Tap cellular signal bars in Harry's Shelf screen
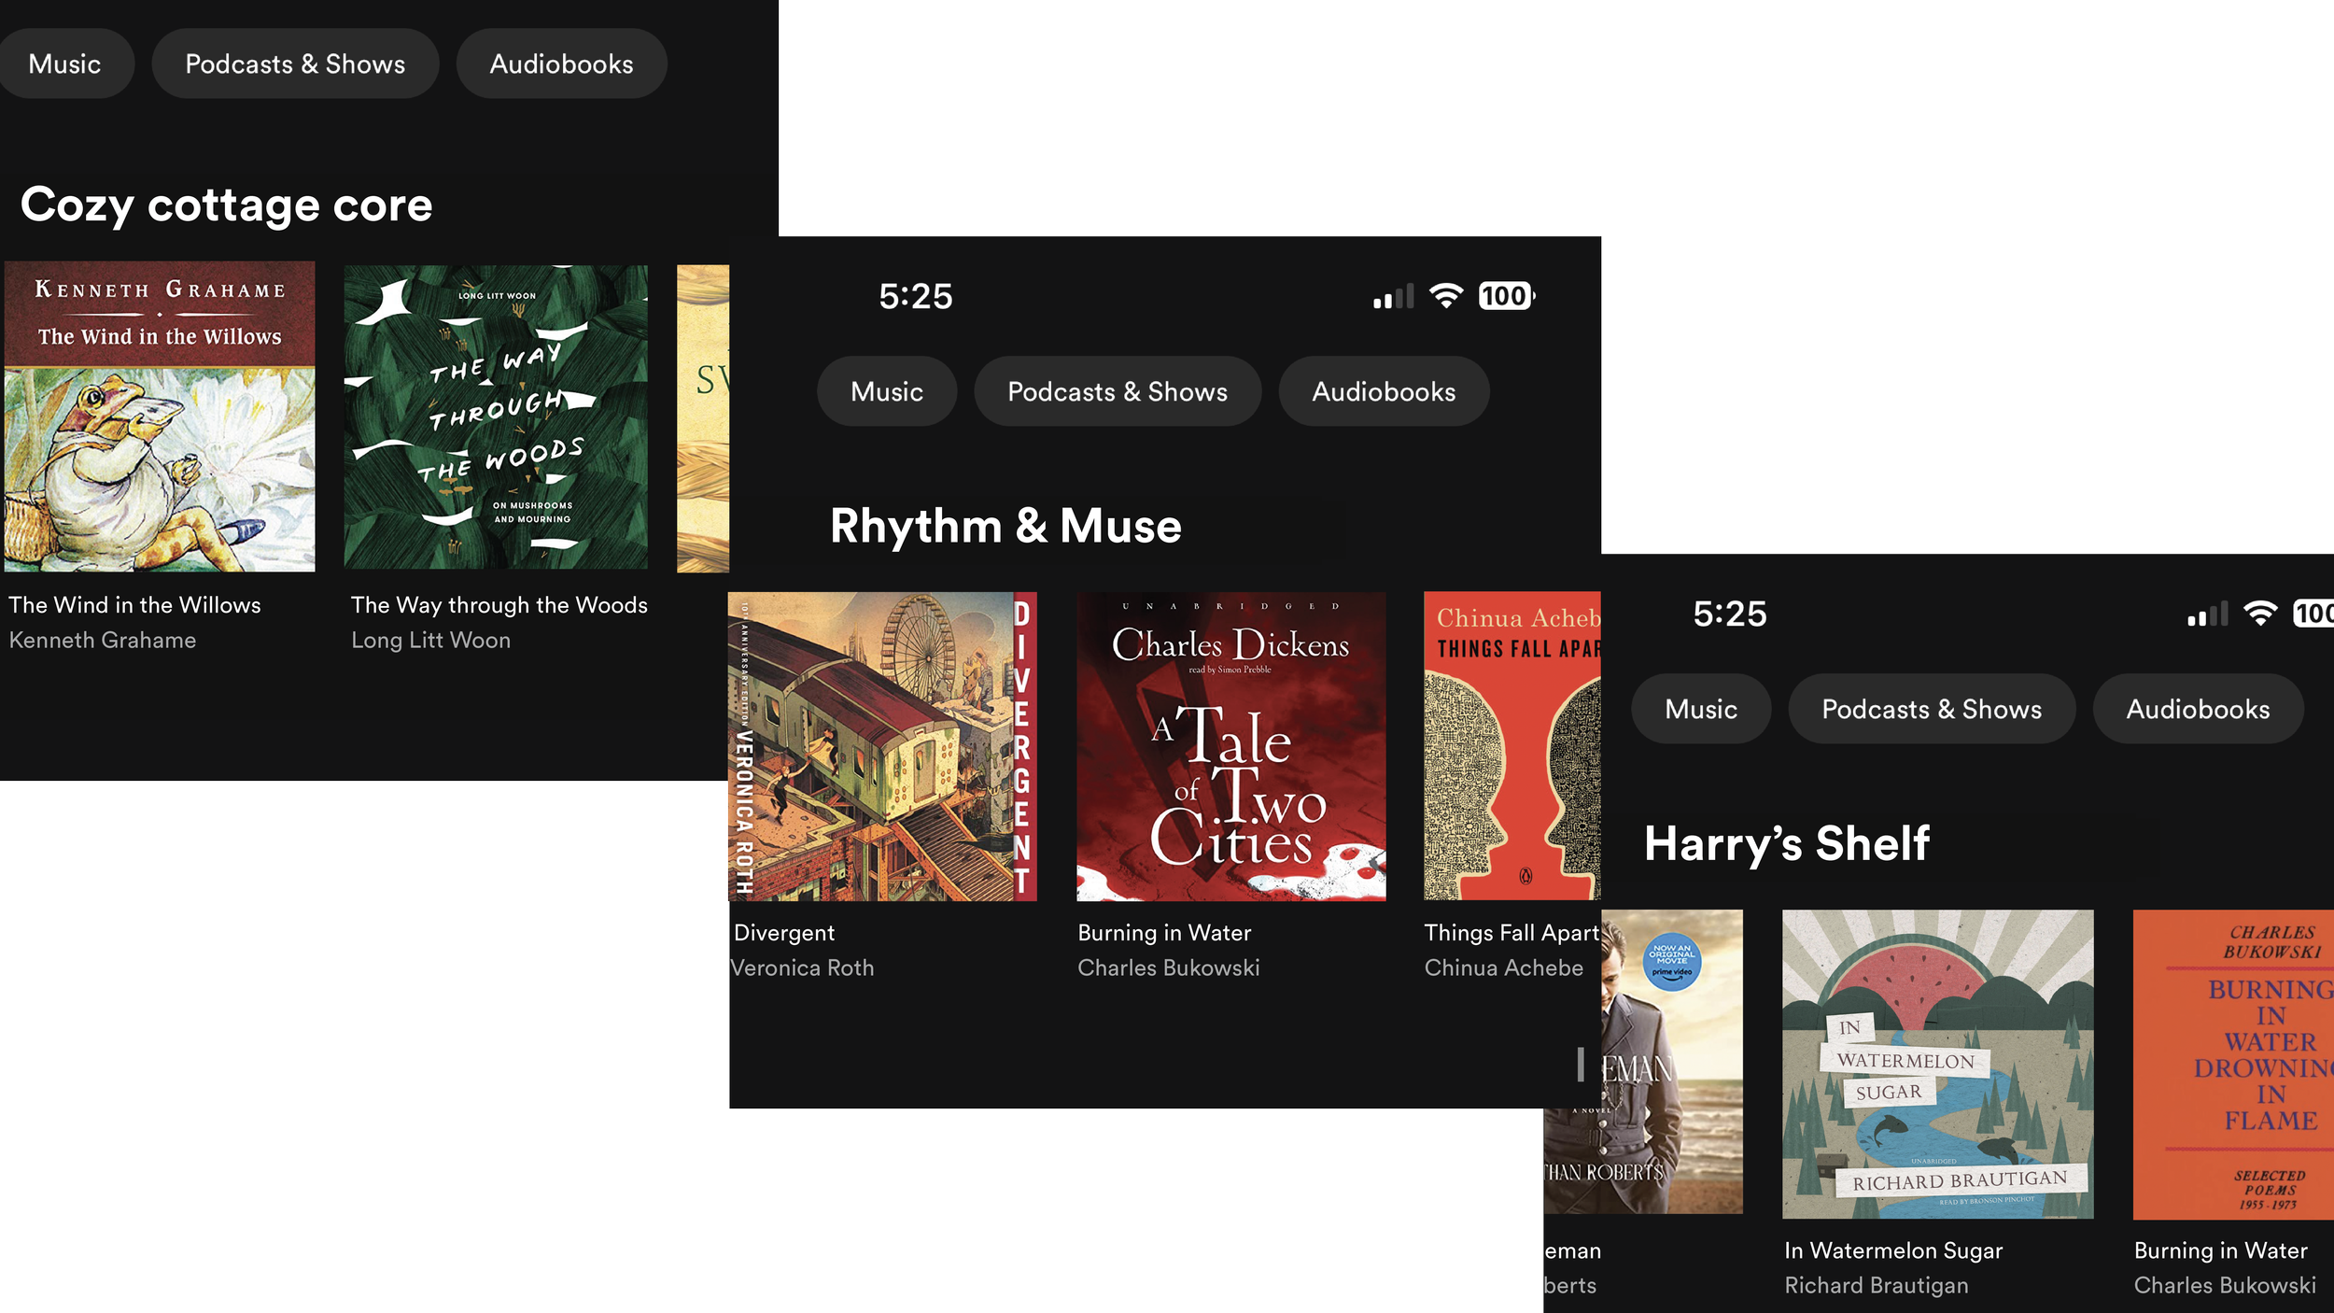2334x1313 pixels. coord(2207,614)
